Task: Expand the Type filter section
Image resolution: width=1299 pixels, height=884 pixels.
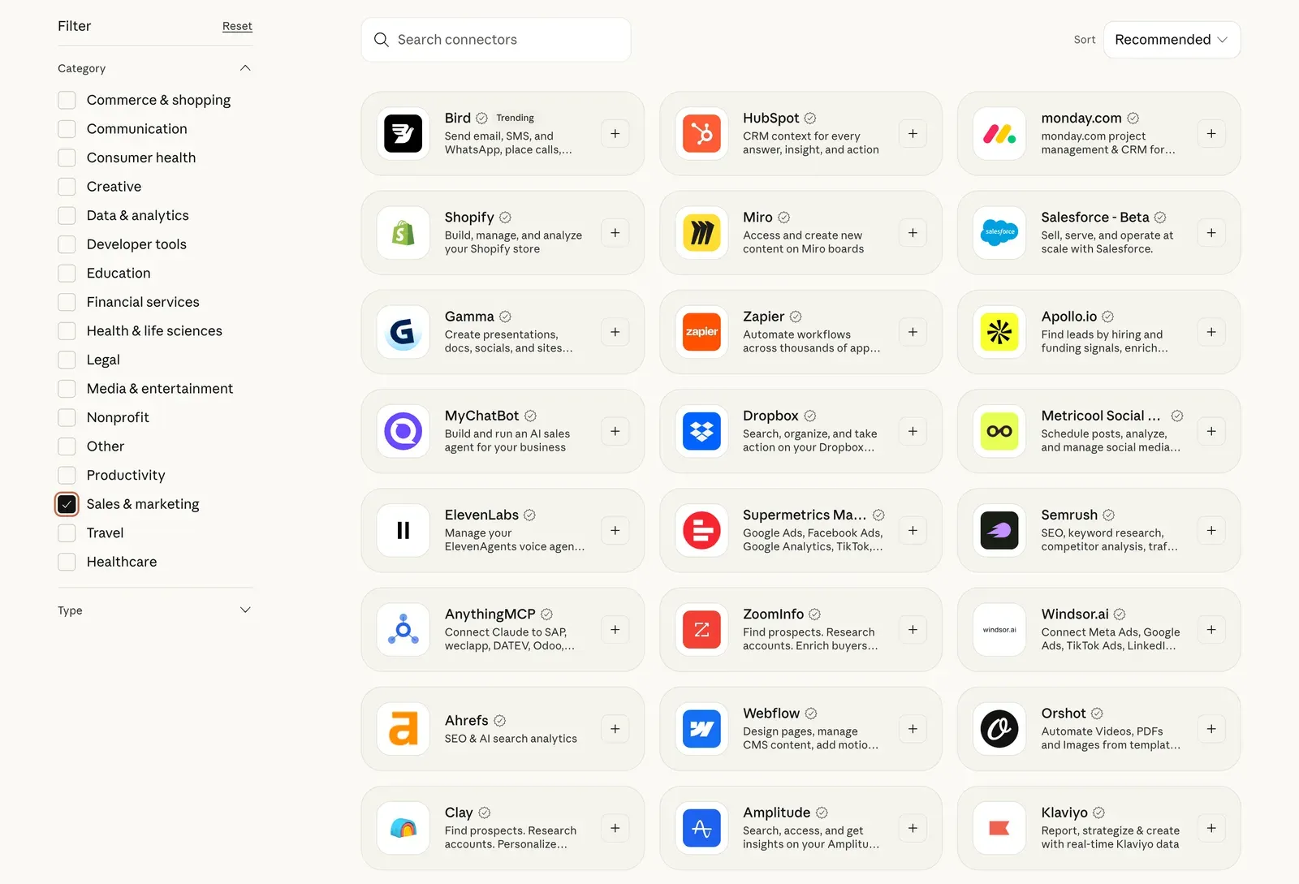Action: click(245, 610)
